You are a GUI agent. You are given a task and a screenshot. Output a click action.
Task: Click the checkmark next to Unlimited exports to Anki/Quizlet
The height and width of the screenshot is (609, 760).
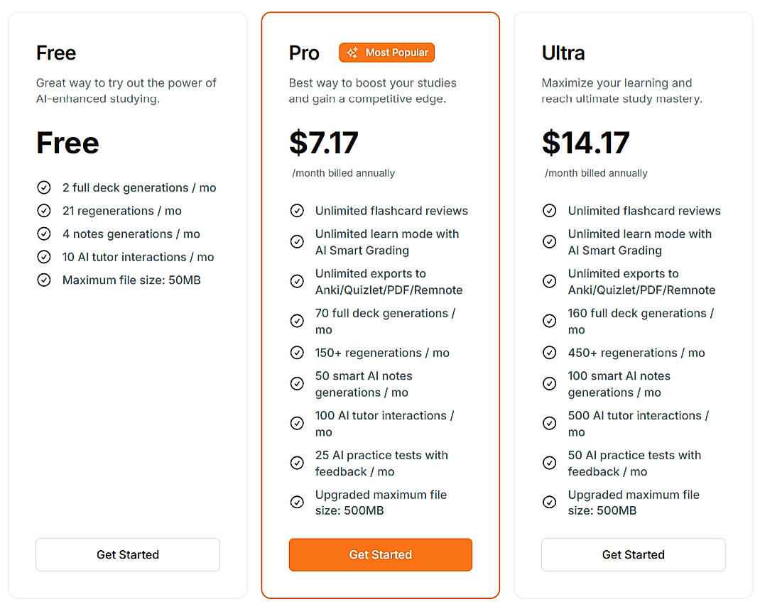[x=297, y=281]
